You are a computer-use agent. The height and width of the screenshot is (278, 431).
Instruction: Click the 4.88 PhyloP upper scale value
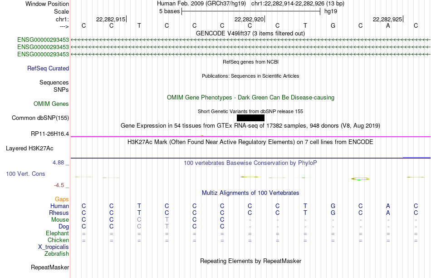[58, 163]
